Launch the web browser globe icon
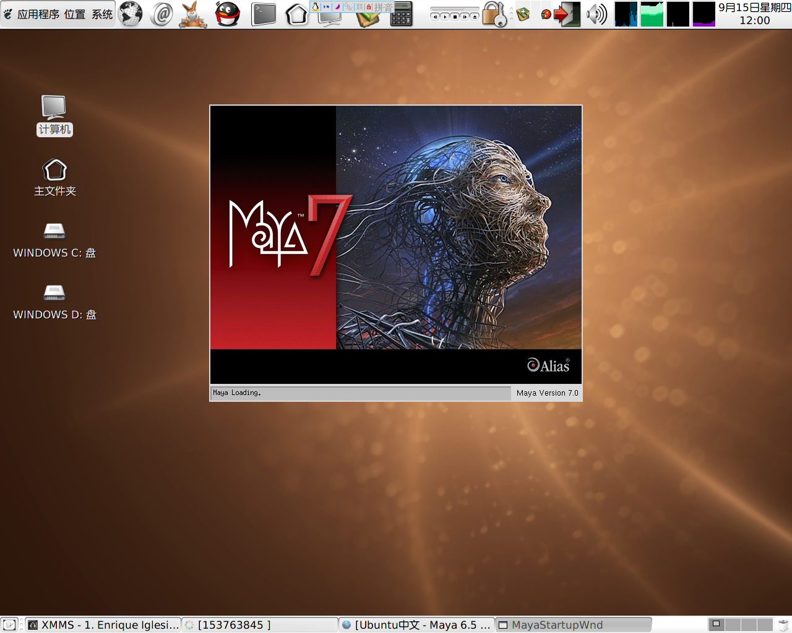The width and height of the screenshot is (792, 633). tap(130, 14)
